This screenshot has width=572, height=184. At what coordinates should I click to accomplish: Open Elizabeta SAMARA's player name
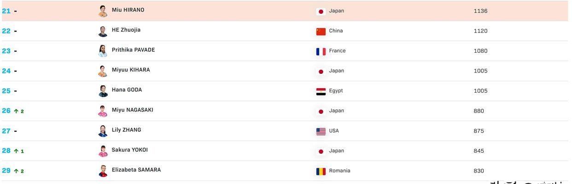[136, 170]
